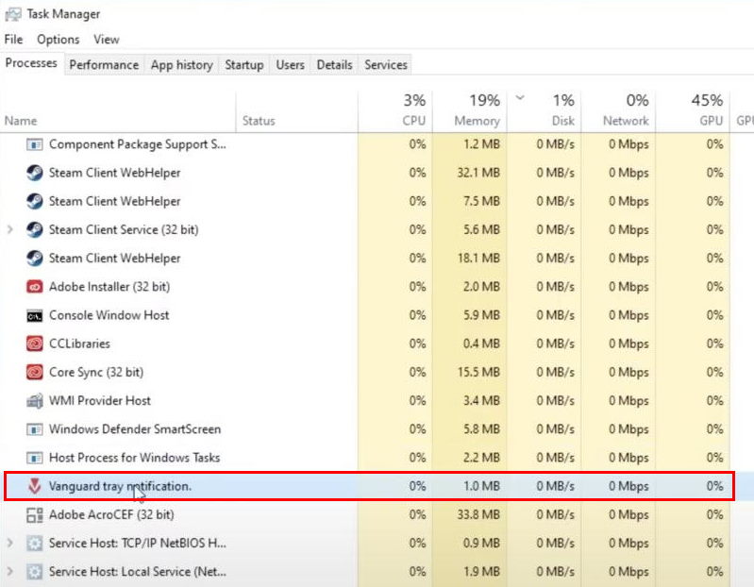Viewport: 754px width, 587px height.
Task: Click the Steam icon of the 18.1 MB WebHelper
Action: 35,259
